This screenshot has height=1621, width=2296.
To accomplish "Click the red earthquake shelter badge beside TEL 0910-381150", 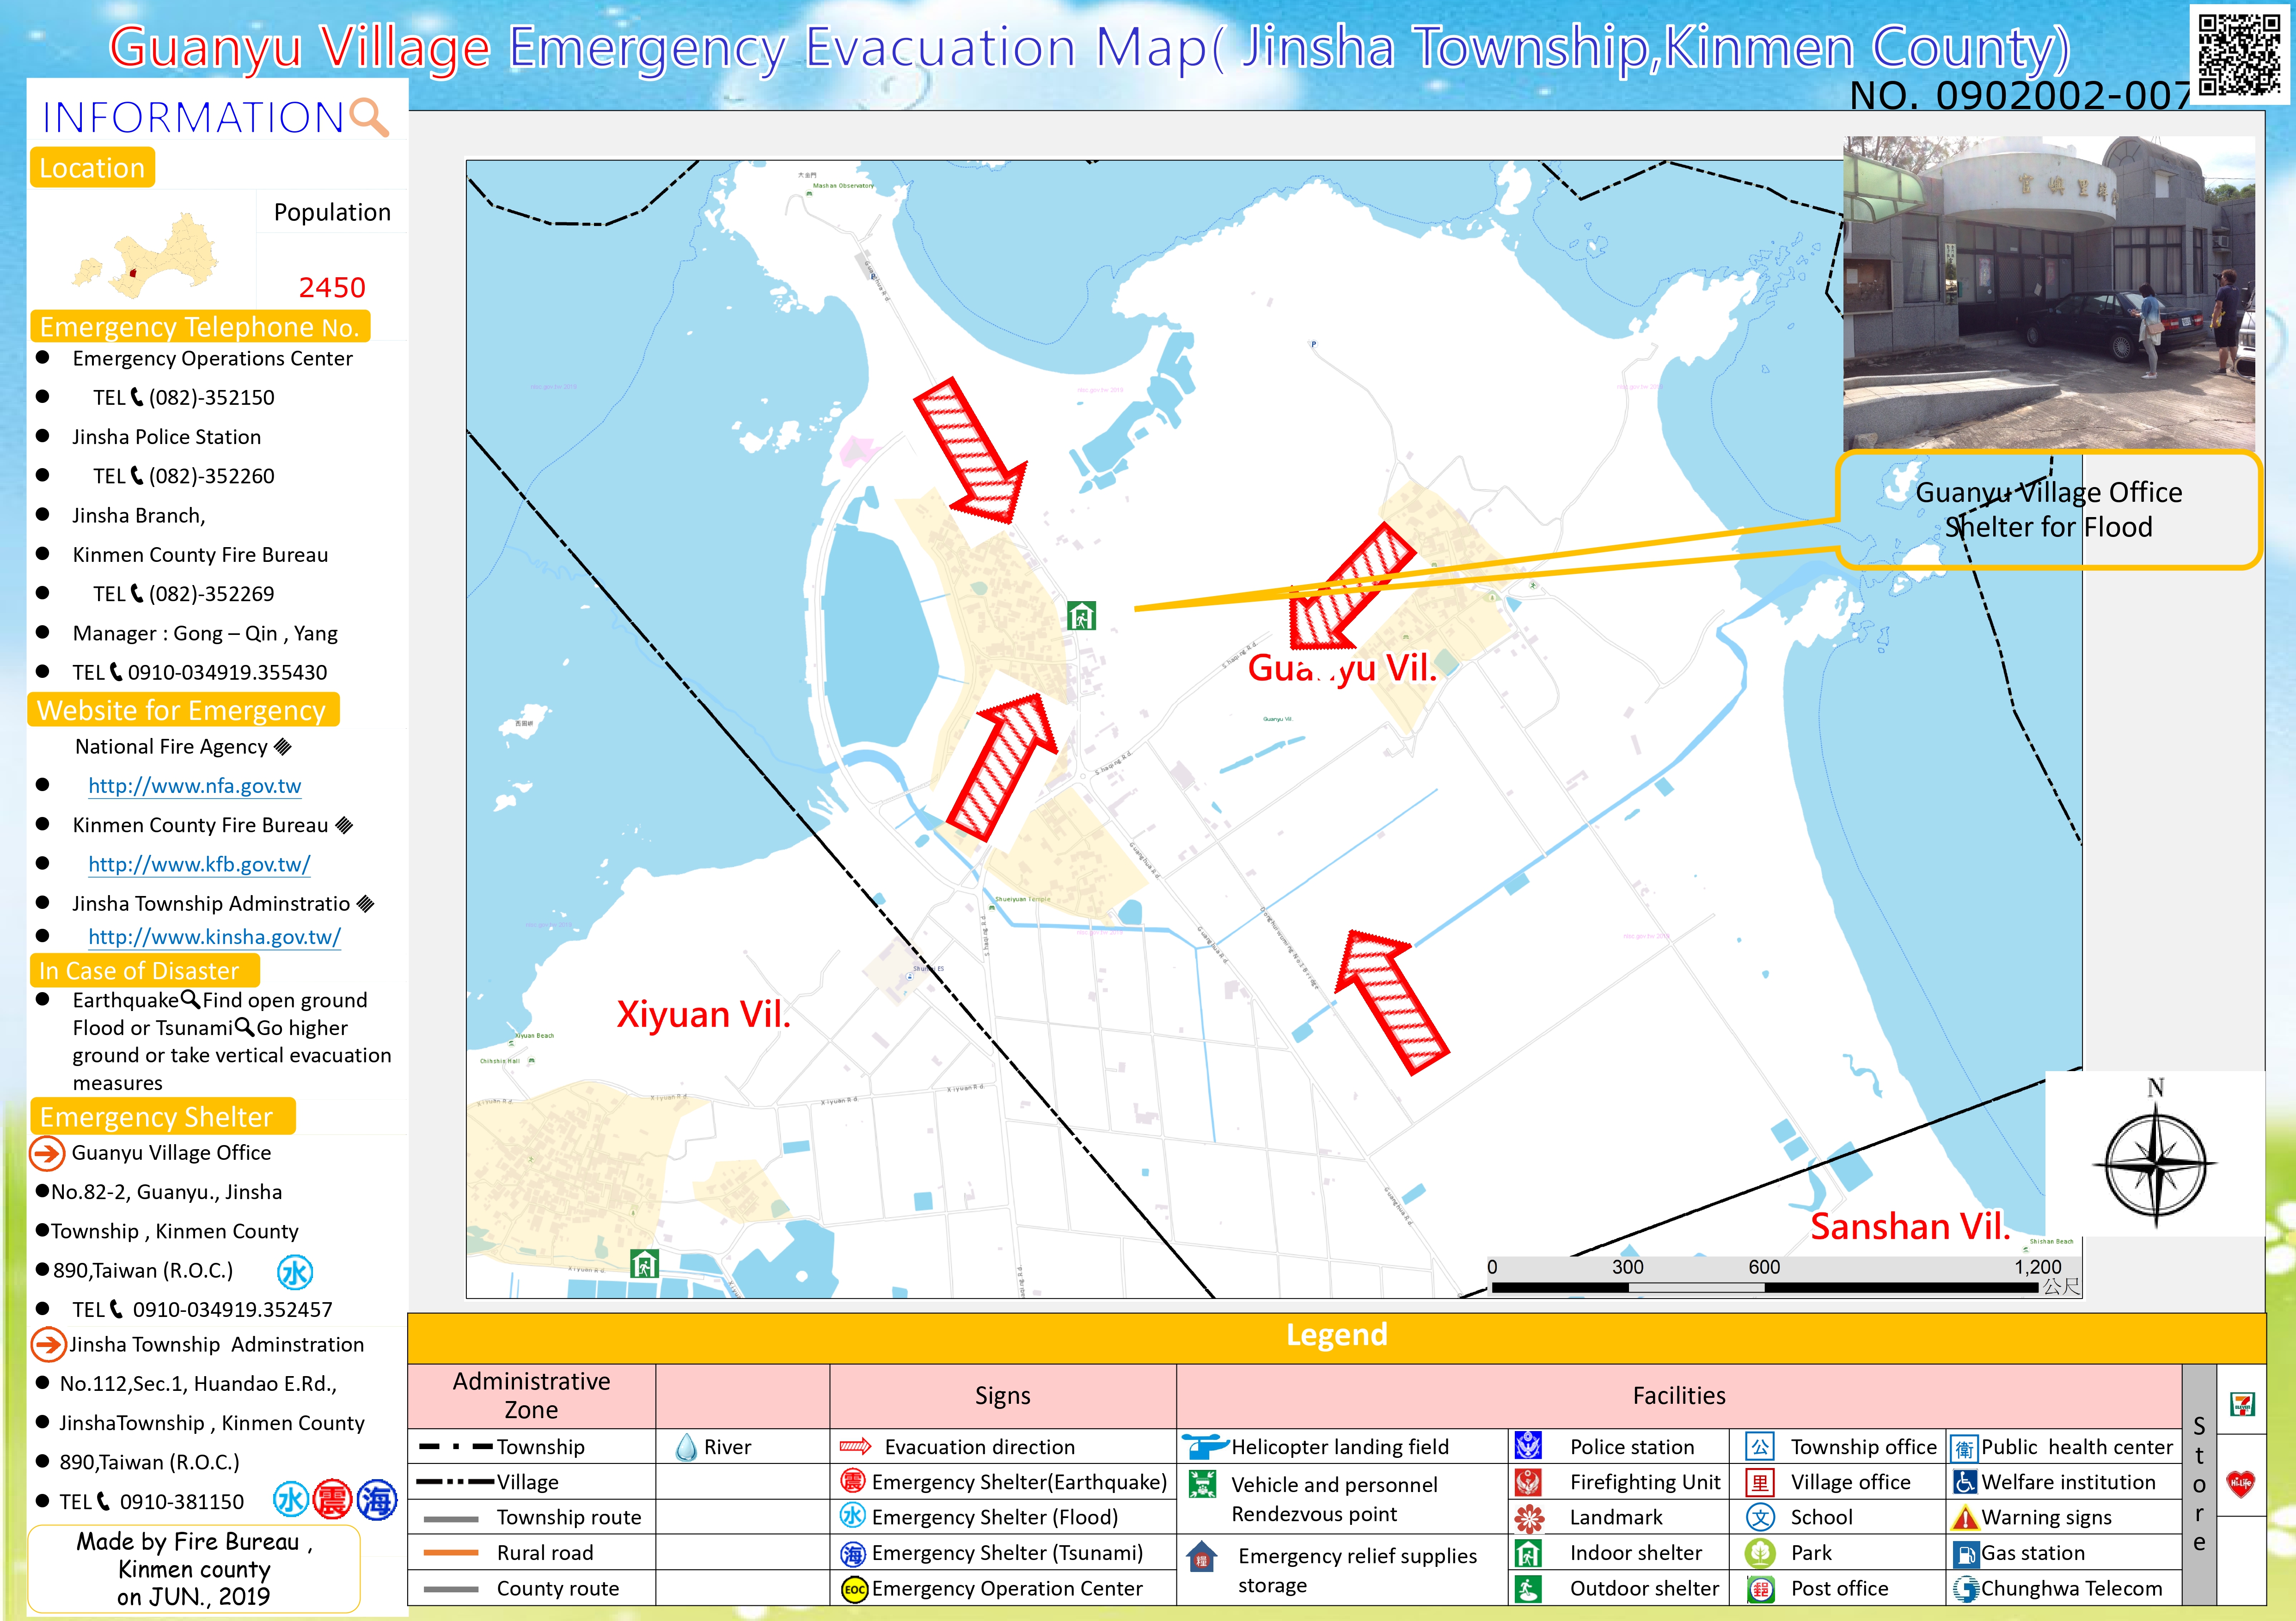I will point(332,1500).
